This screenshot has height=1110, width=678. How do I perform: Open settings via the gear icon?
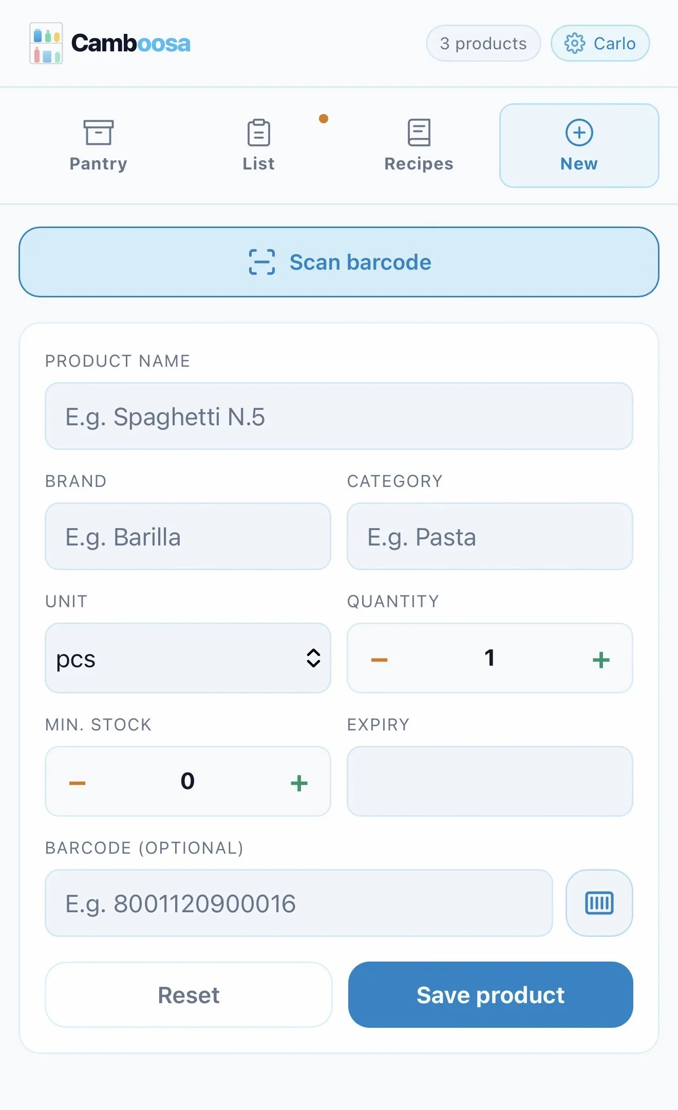(574, 43)
